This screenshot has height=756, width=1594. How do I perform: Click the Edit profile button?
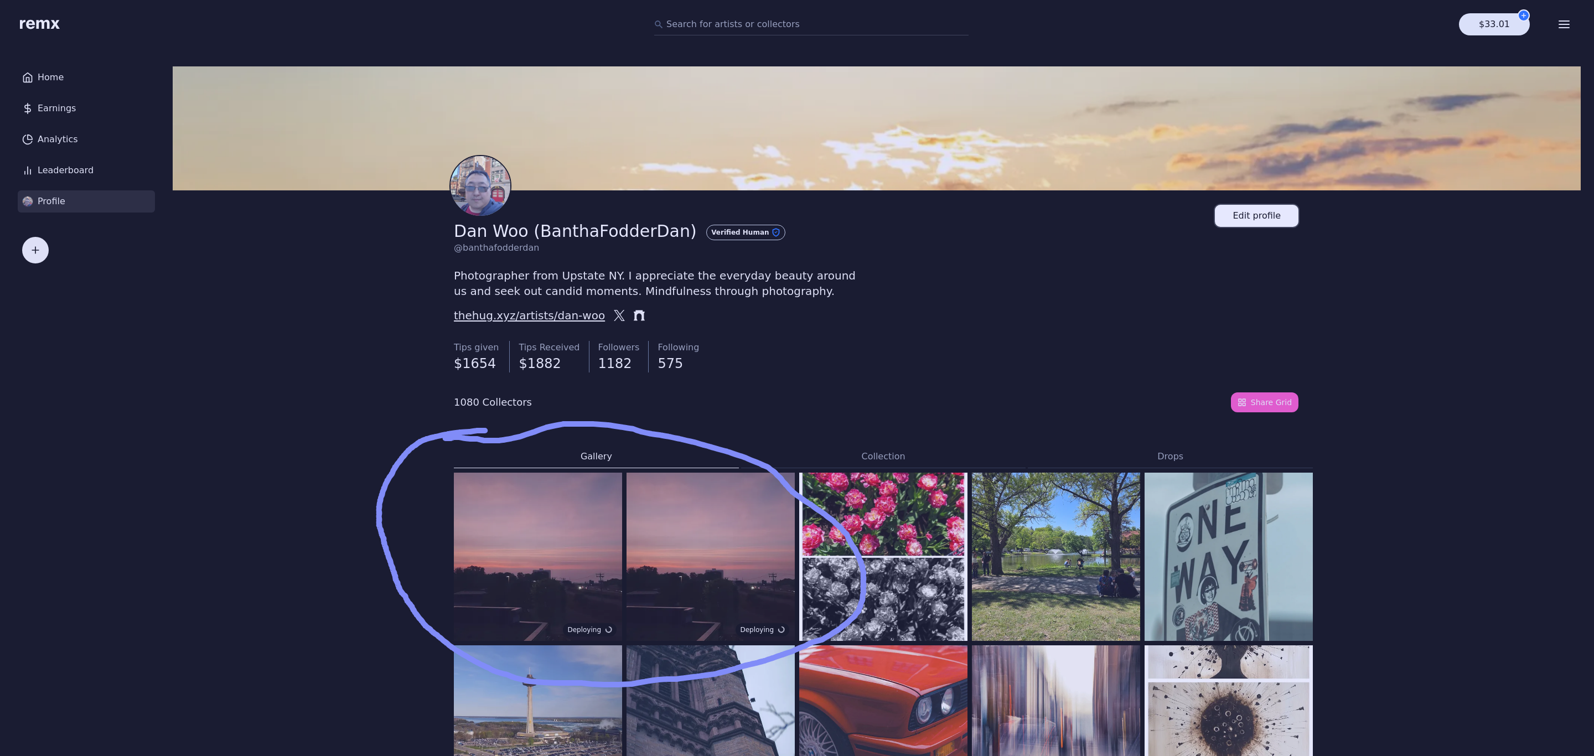click(1255, 216)
